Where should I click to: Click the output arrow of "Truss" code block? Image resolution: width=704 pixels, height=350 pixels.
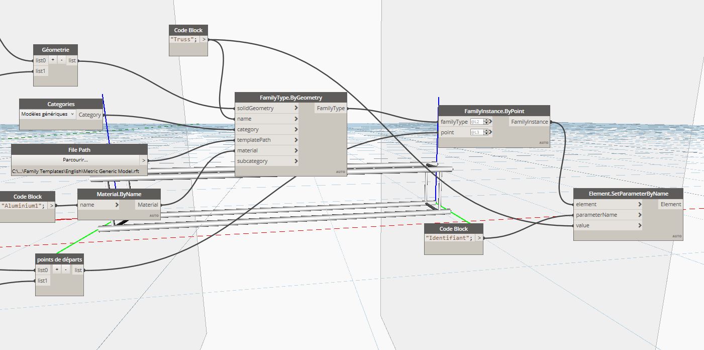pyautogui.click(x=204, y=39)
